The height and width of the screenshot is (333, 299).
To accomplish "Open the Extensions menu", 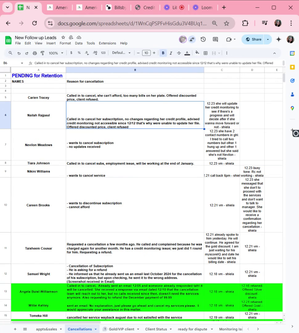I will coord(108,43).
